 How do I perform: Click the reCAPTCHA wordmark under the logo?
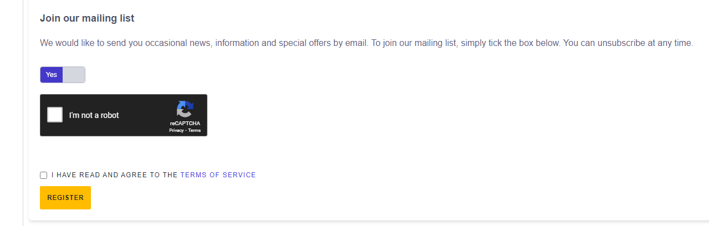point(185,123)
